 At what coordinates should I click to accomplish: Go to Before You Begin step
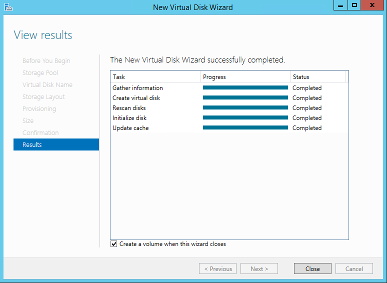pos(46,60)
